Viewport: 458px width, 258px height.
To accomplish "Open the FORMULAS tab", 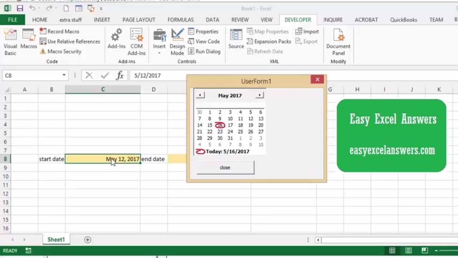I will (181, 20).
